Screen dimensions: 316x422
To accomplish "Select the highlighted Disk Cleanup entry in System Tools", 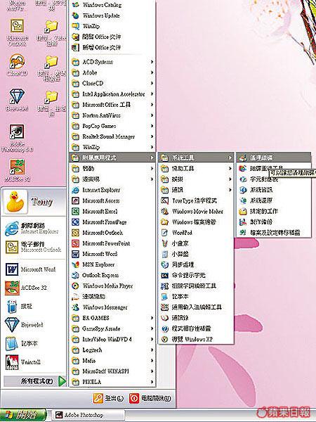I will point(274,158).
